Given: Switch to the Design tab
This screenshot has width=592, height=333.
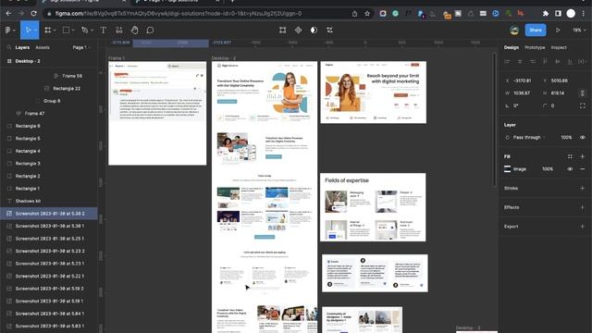Looking at the screenshot, I should (512, 47).
